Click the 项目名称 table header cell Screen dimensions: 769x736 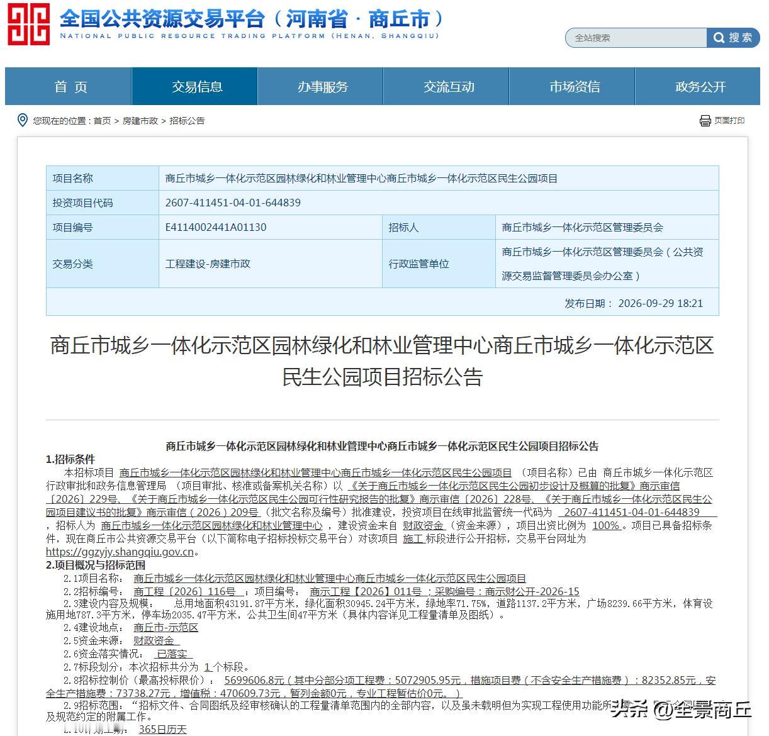103,178
